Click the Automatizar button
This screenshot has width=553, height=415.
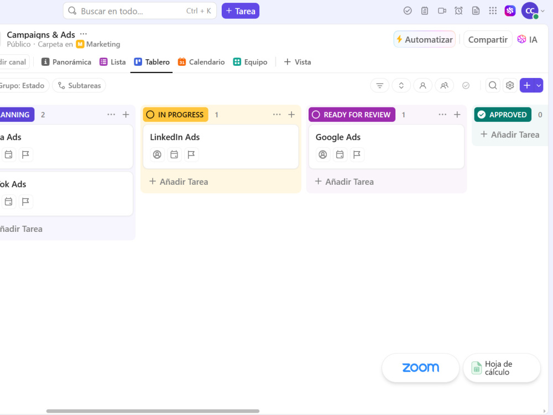pyautogui.click(x=425, y=39)
